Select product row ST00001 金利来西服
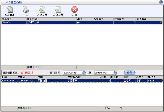 click(x=40, y=23)
